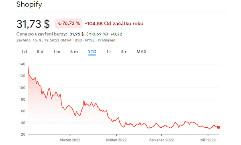241x145 pixels.
Task: Click the září 2022 axis label
Action: pyautogui.click(x=208, y=140)
